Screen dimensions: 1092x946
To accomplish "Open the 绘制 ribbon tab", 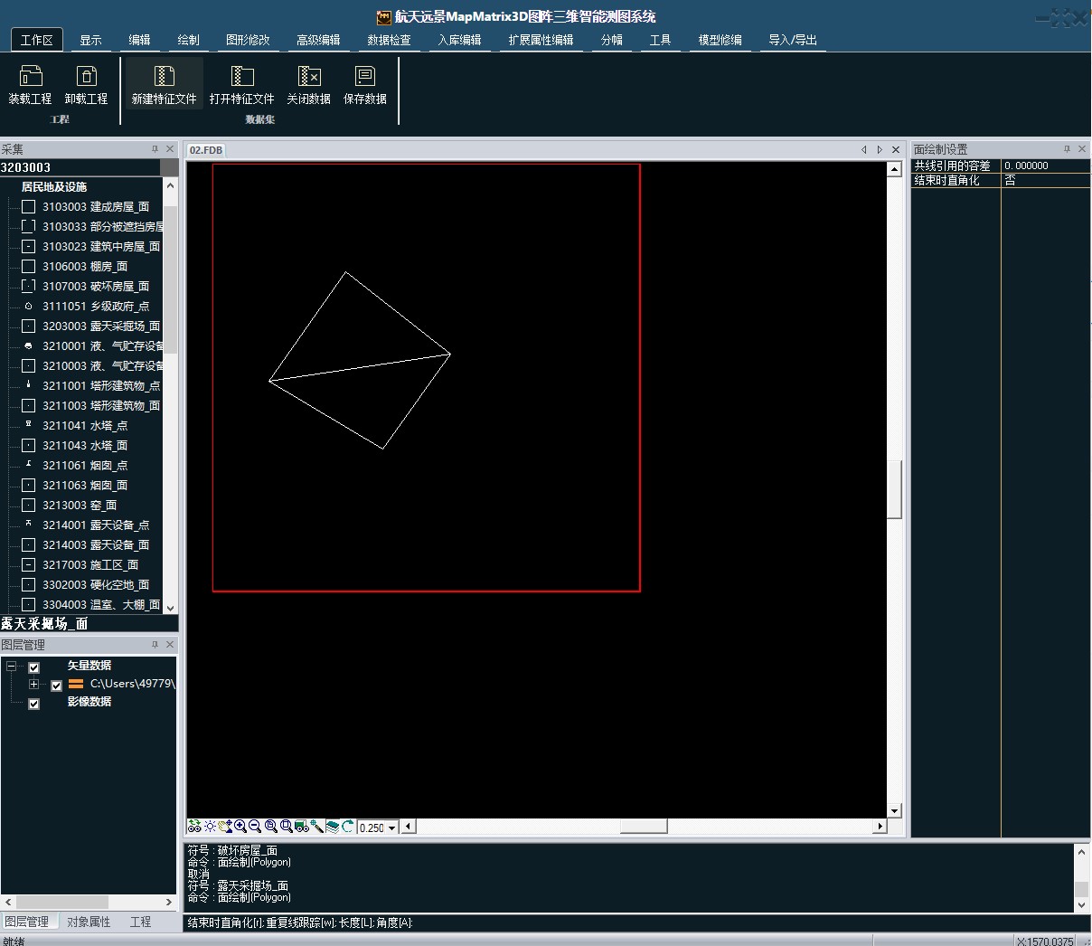I will [x=188, y=40].
